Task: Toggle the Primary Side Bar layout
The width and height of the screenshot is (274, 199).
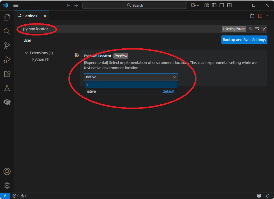Action: (x=214, y=5)
